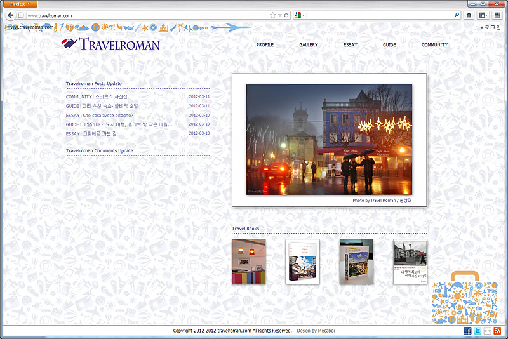508x339 pixels.
Task: Run search with the magnifier icon
Action: pyautogui.click(x=457, y=15)
